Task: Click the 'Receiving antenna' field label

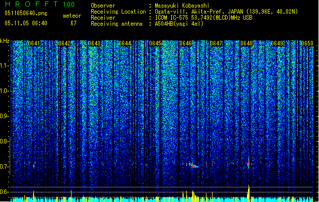Action: (117, 24)
